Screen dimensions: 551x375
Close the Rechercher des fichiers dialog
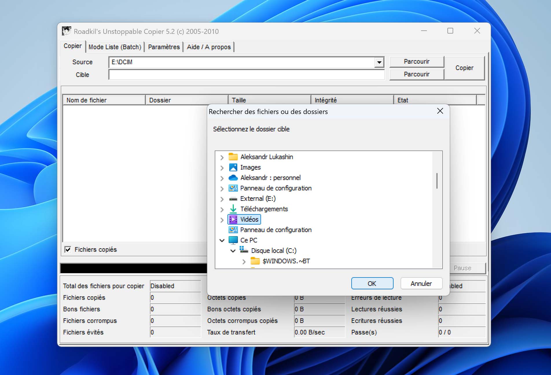coord(440,111)
